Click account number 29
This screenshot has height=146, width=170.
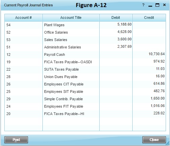[x=8, y=99]
